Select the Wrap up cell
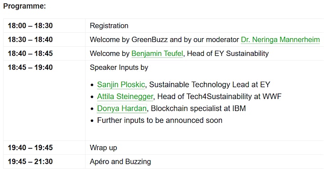Screen dimensions: 324x174 click(x=205, y=147)
